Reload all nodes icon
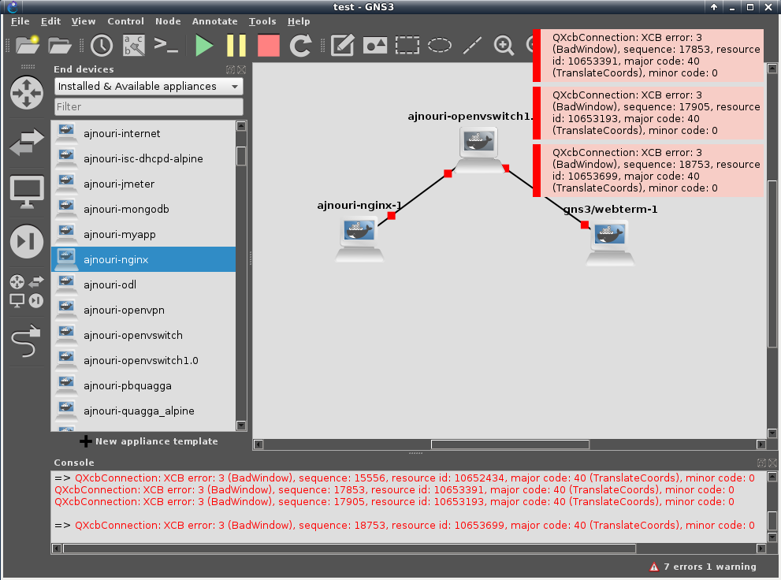This screenshot has width=781, height=580. coord(301,45)
